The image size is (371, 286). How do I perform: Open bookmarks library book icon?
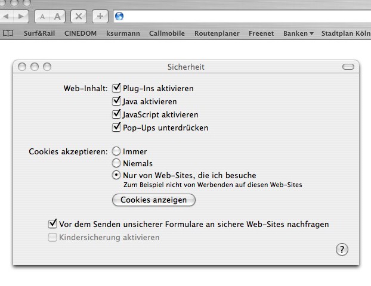click(x=8, y=33)
